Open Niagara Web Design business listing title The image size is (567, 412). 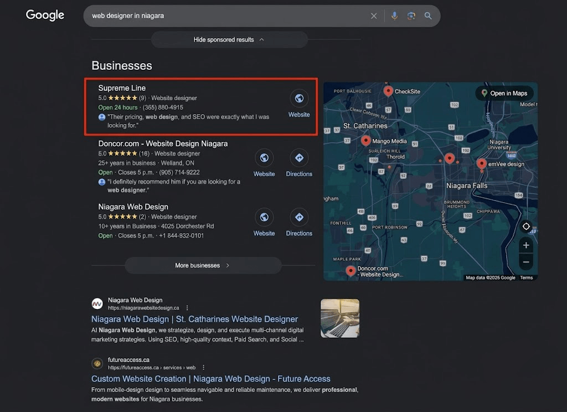133,207
